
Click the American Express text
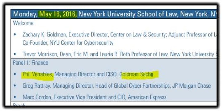147,97
